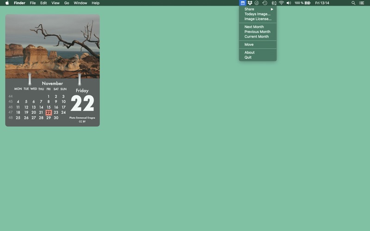Click week number 44
Image resolution: width=370 pixels, height=231 pixels.
10,96
